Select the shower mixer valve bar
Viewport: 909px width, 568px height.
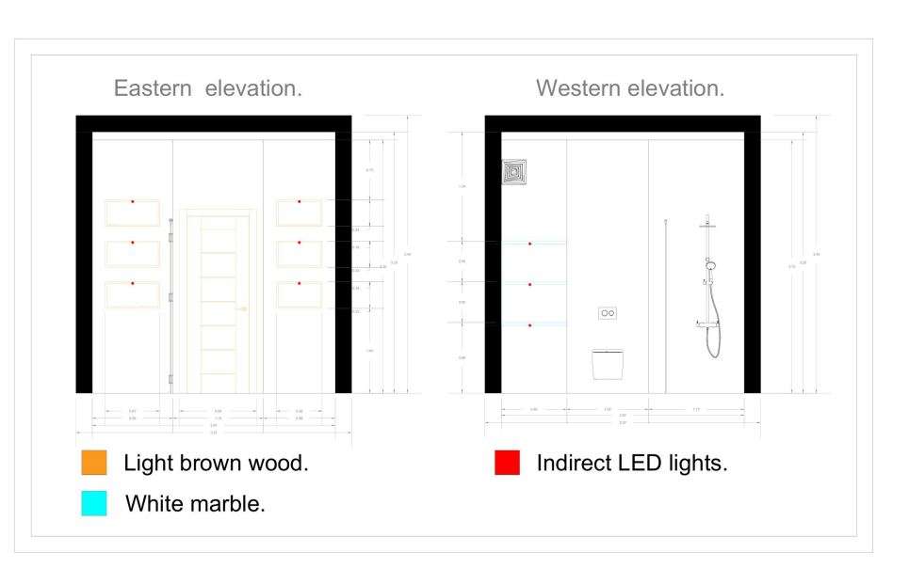(x=709, y=323)
